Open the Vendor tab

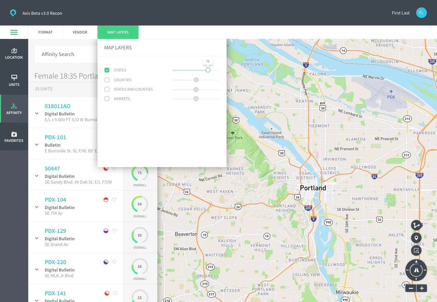(x=80, y=32)
